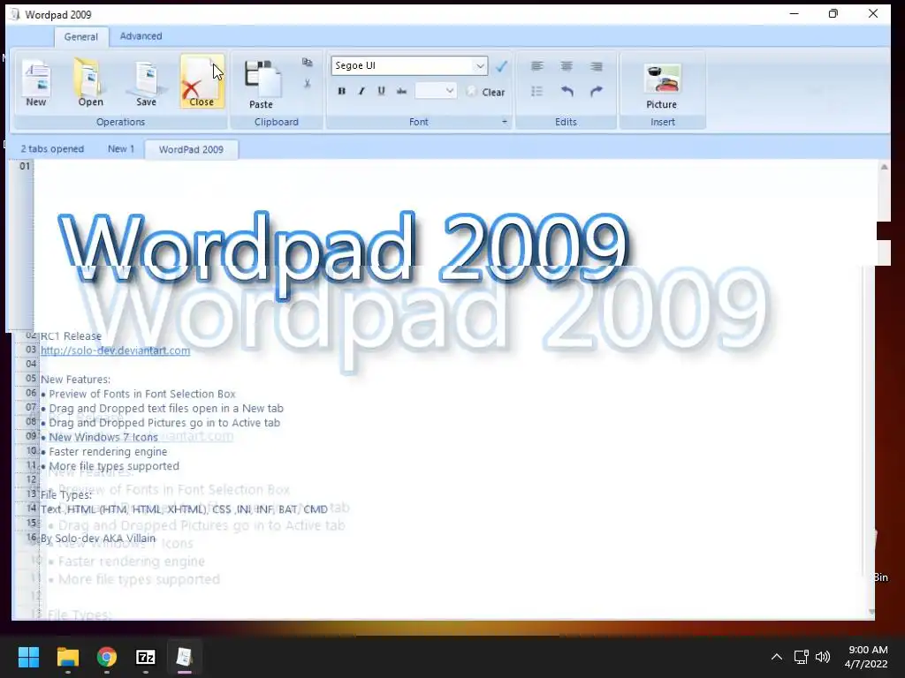Image resolution: width=905 pixels, height=678 pixels.
Task: Redo the last edit
Action: (597, 91)
